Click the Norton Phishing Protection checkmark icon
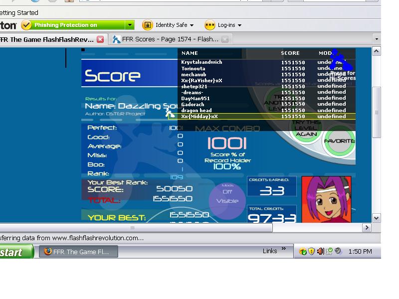 pos(26,25)
